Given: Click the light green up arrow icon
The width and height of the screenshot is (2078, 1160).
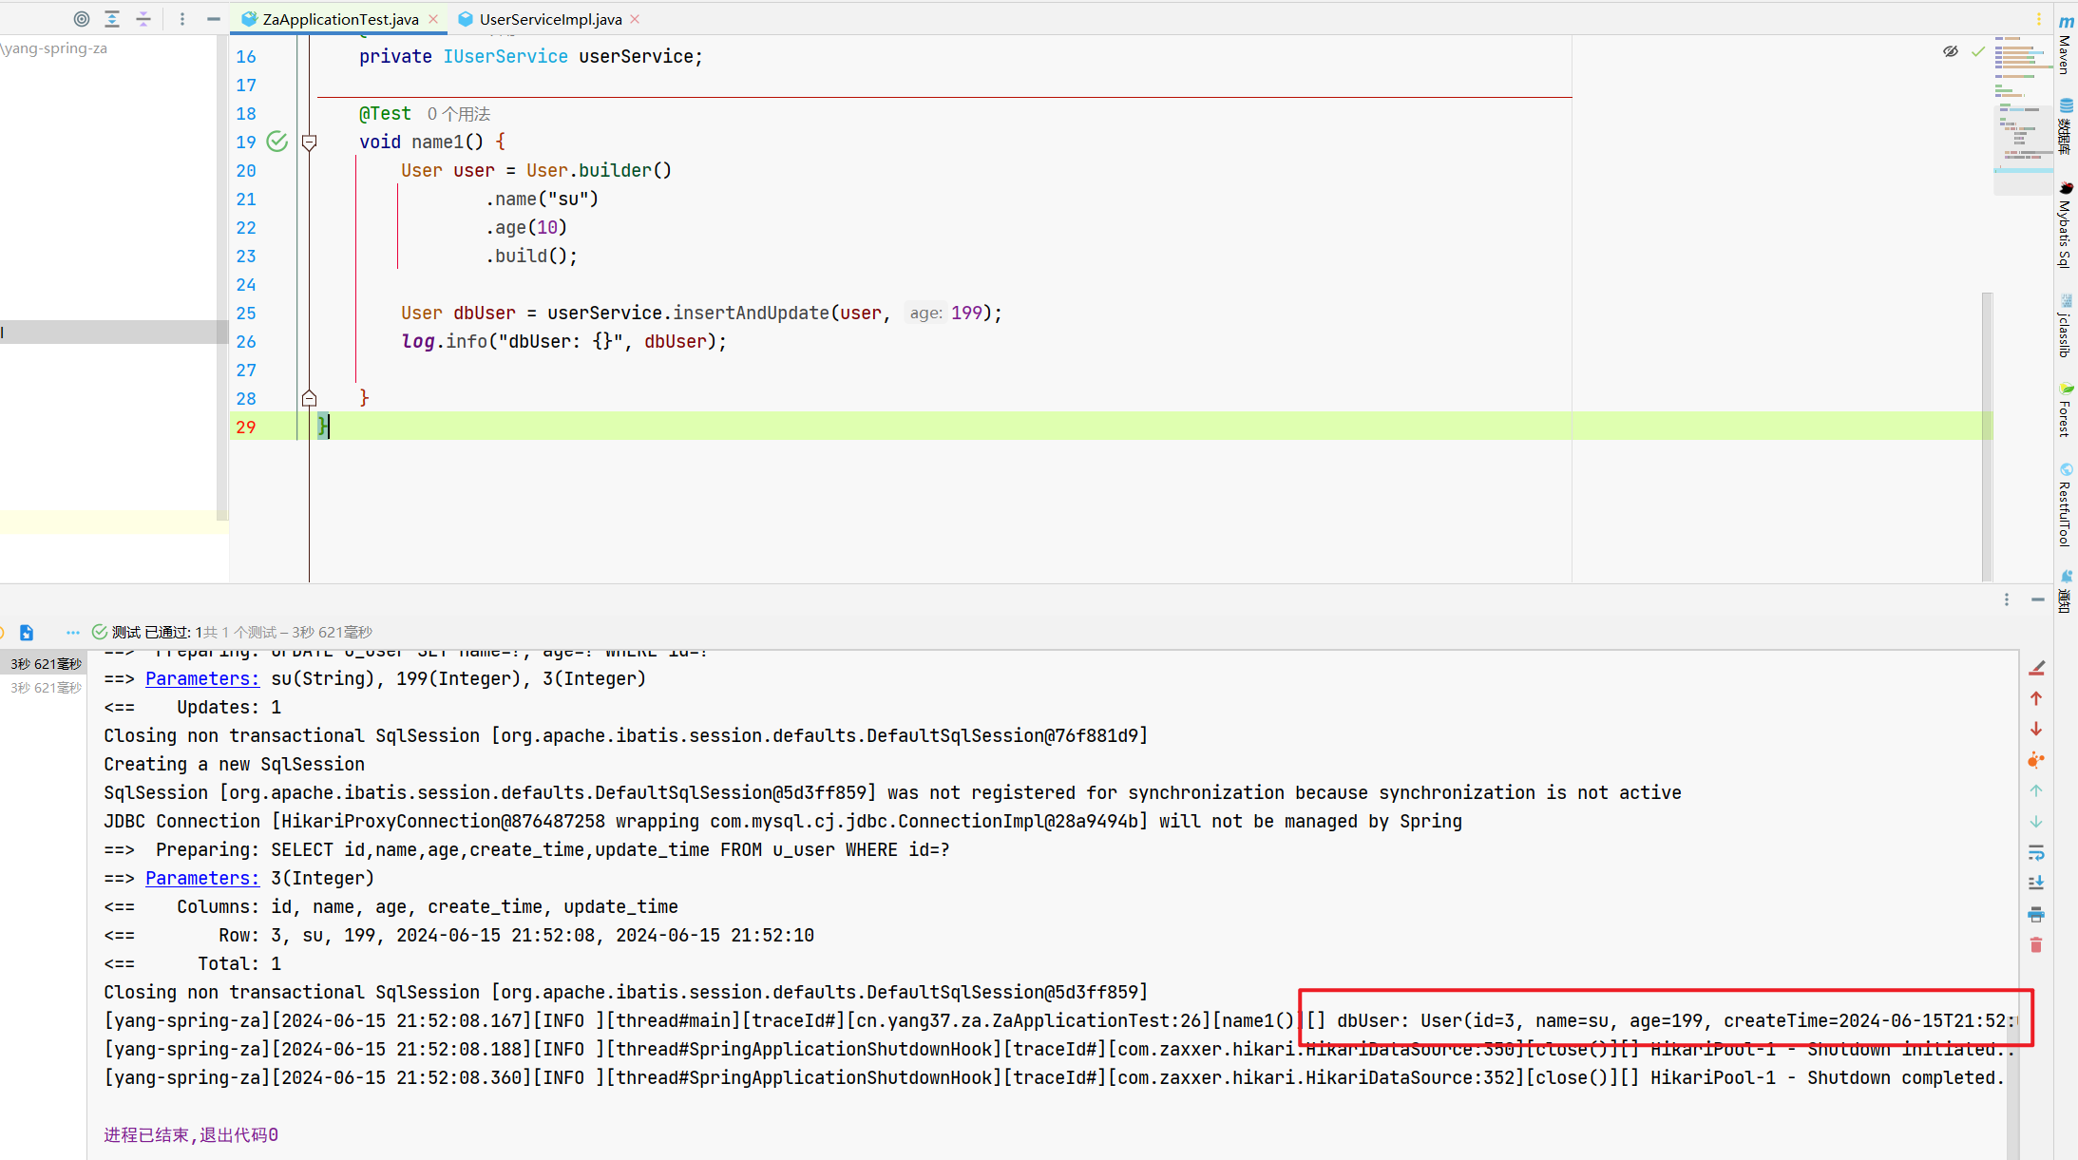Looking at the screenshot, I should [2036, 791].
